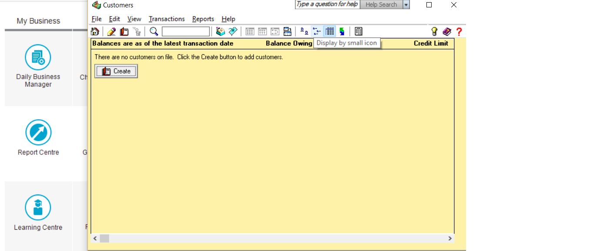Open Learning Centre in background window
The image size is (607, 251).
coord(38,213)
